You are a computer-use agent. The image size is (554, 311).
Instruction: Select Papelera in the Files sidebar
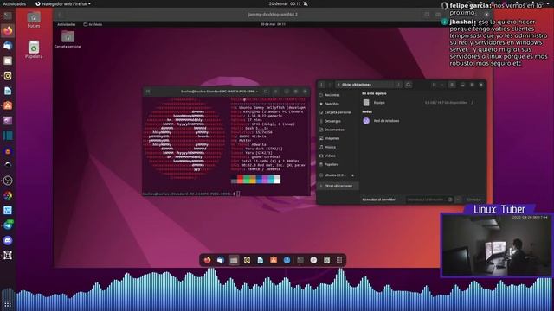click(x=338, y=164)
